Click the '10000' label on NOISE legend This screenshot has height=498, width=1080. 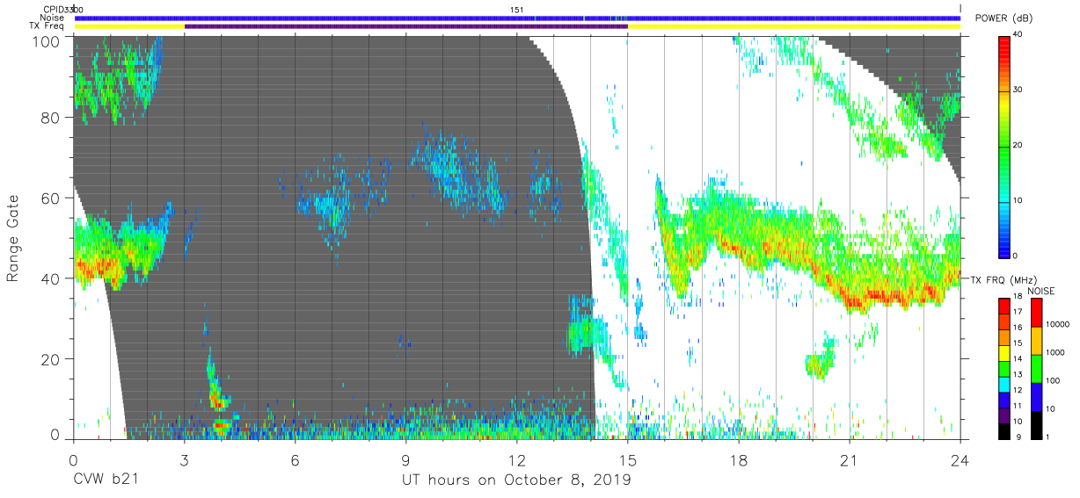[x=1056, y=325]
